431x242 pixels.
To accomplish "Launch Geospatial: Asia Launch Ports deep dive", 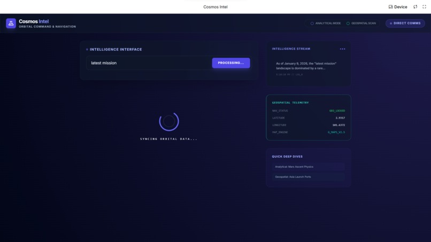I will pos(308,177).
